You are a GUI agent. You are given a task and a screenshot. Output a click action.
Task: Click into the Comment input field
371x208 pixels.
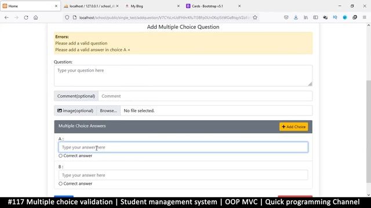pyautogui.click(x=205, y=96)
